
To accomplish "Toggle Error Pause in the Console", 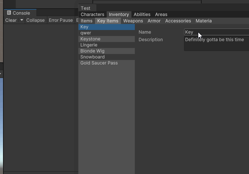I will (x=61, y=20).
